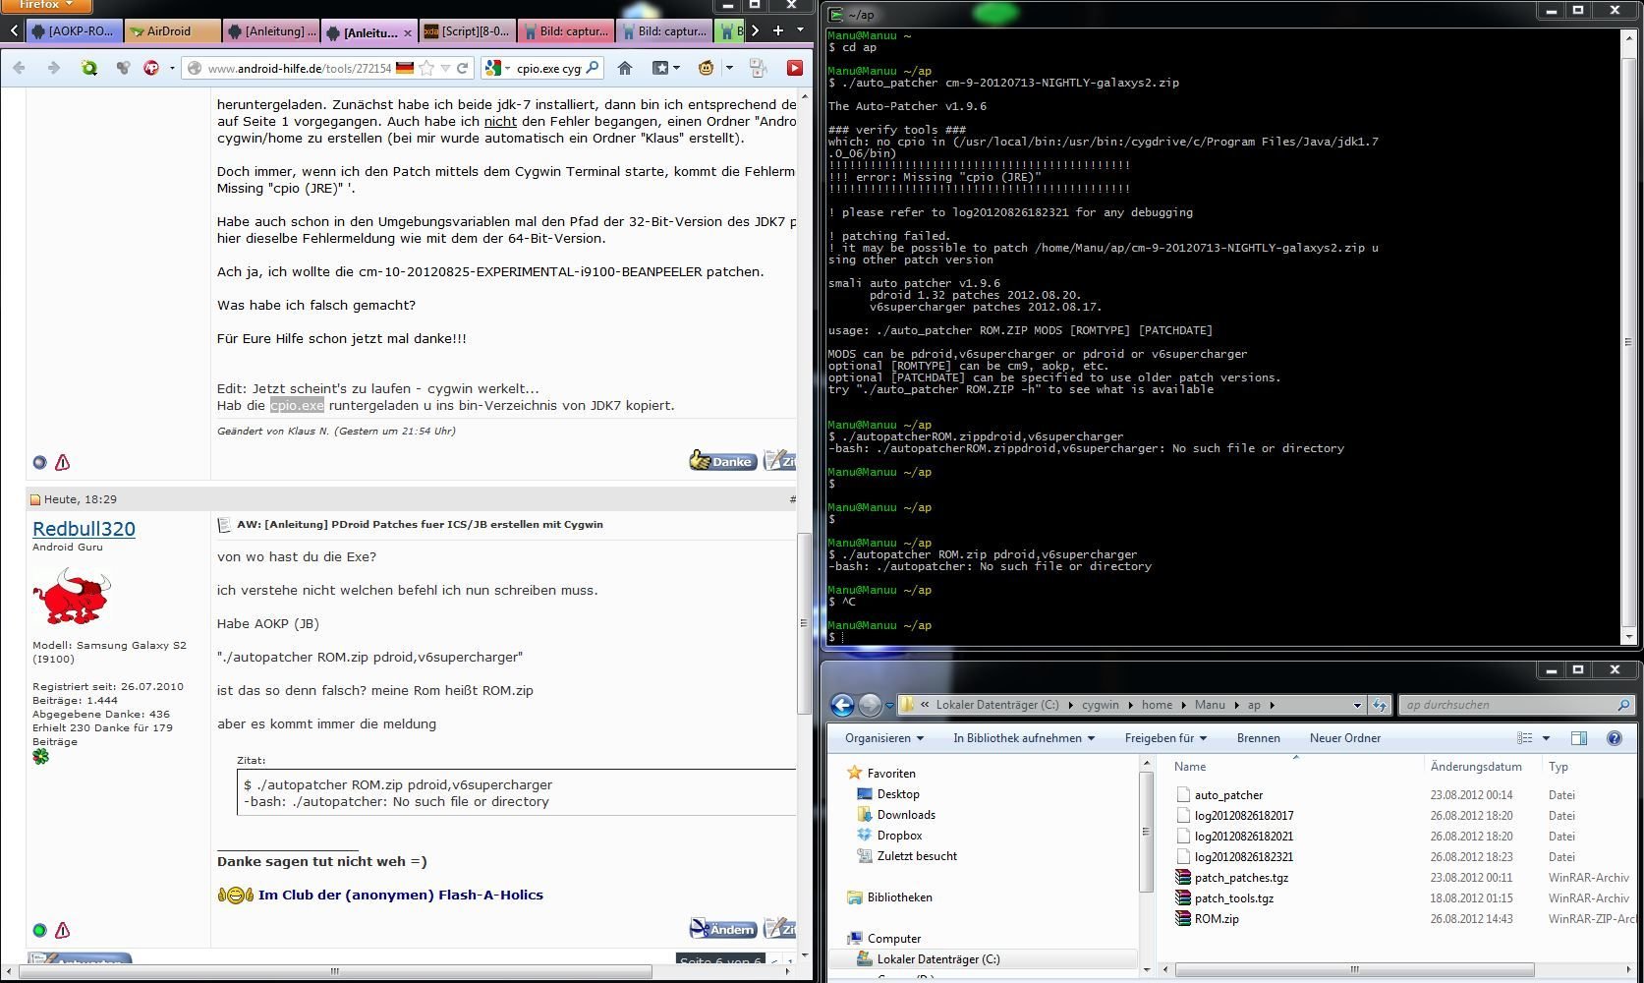Screen dimensions: 1644x983
Task: Open the Greasemonkey dropdown arrow
Action: pos(729,68)
